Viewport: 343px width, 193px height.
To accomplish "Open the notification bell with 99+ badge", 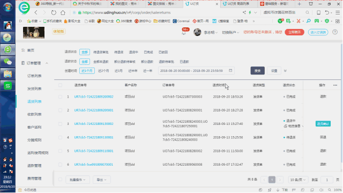I will (184, 32).
